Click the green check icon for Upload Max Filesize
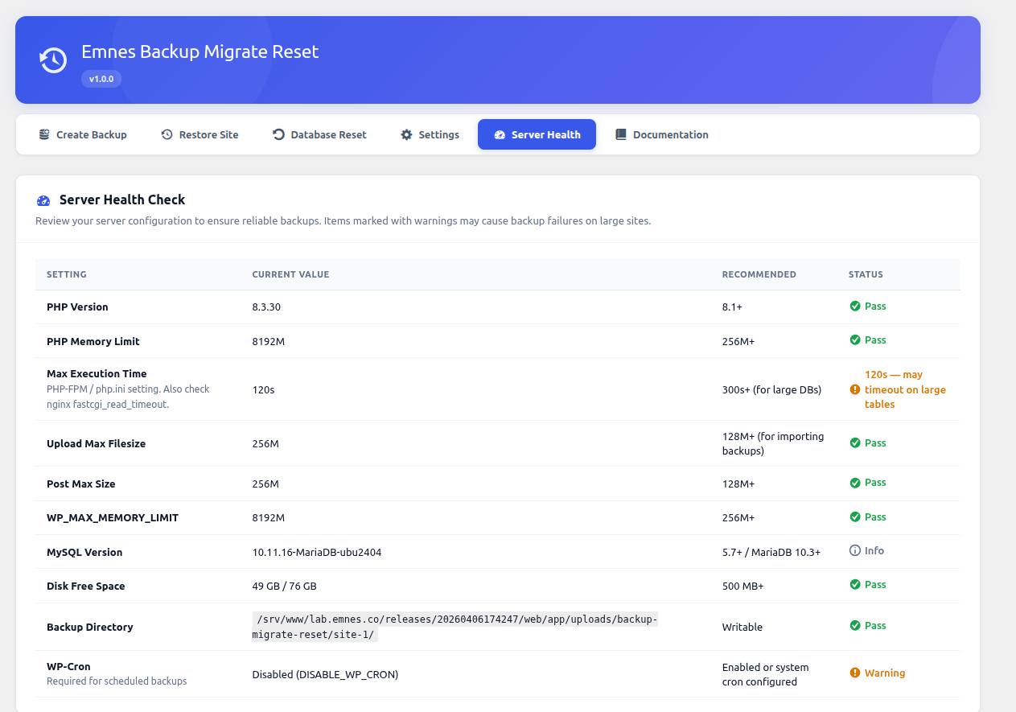Viewport: 1016px width, 712px height. coord(855,442)
